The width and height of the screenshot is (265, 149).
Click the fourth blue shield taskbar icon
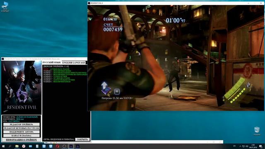click(51, 146)
